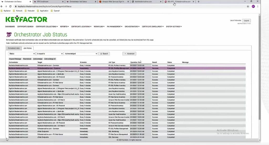Open the Acknowledged value dropdown
The image size is (269, 145).
click(x=81, y=54)
